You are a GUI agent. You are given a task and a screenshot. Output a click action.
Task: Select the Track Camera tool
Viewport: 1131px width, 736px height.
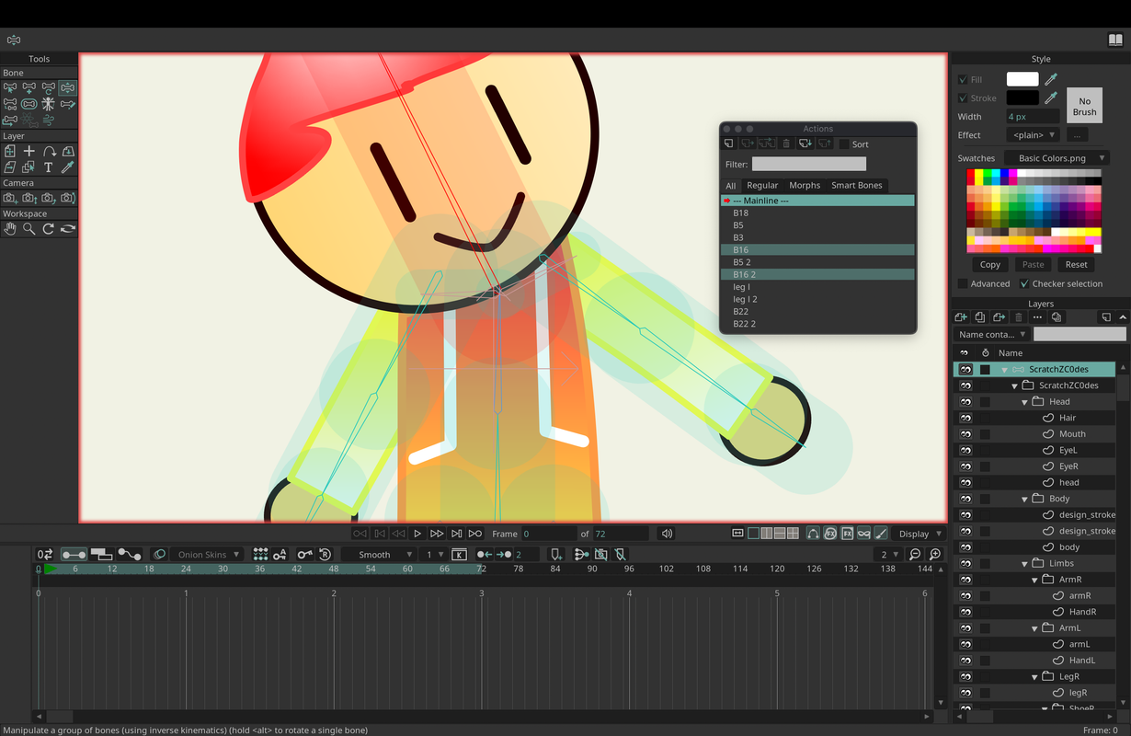click(x=10, y=198)
